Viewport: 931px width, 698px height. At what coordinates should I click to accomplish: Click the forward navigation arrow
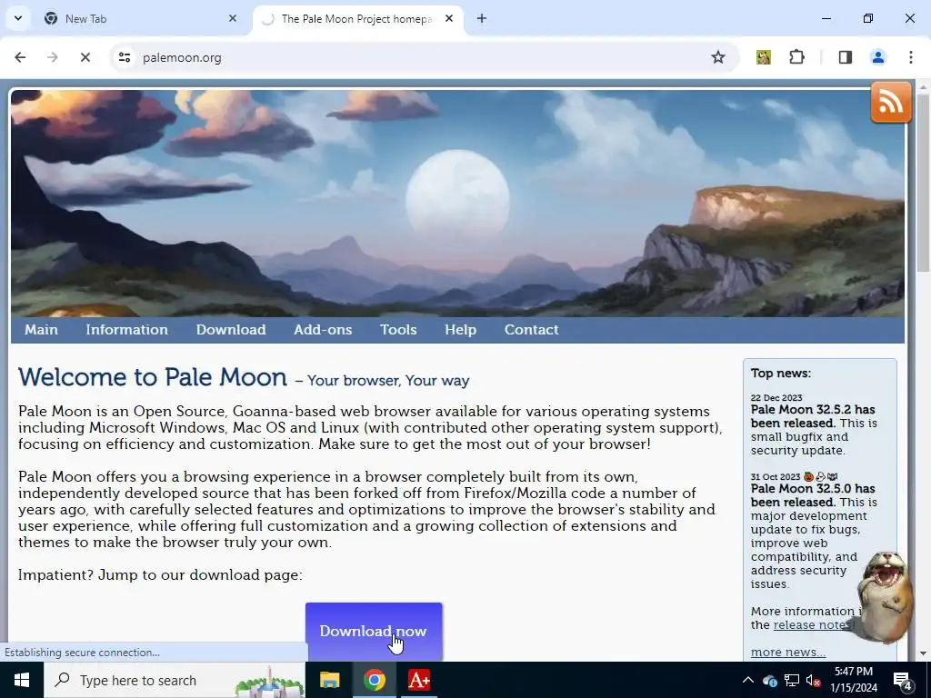[52, 57]
